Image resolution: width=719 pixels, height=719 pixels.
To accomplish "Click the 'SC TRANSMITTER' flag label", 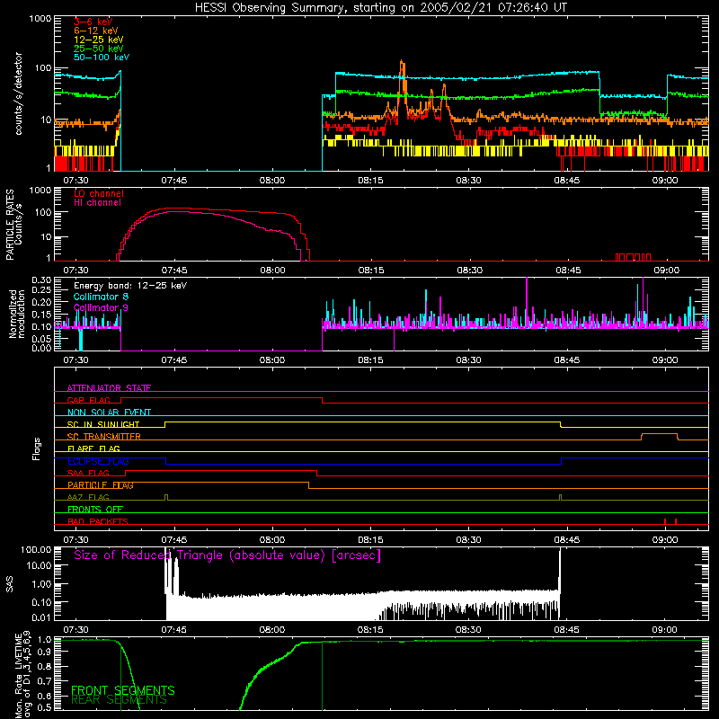I will (103, 437).
